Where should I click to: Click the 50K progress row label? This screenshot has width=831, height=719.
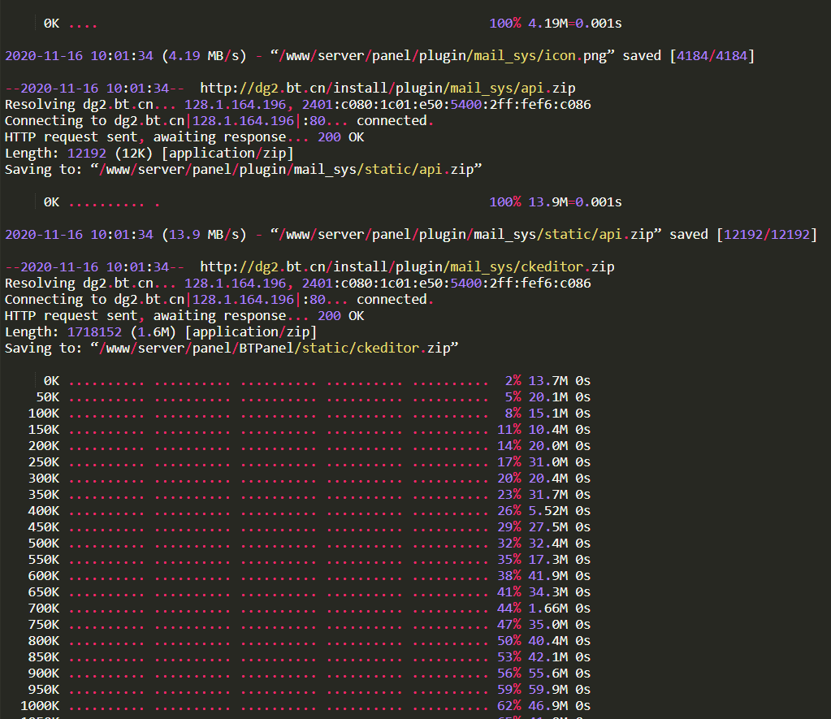[48, 397]
